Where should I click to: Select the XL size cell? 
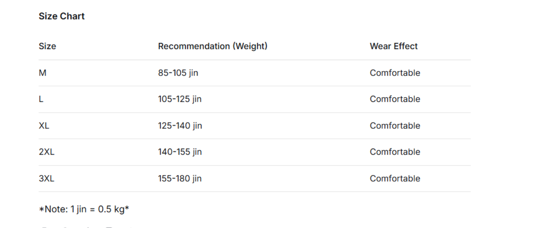coord(44,126)
